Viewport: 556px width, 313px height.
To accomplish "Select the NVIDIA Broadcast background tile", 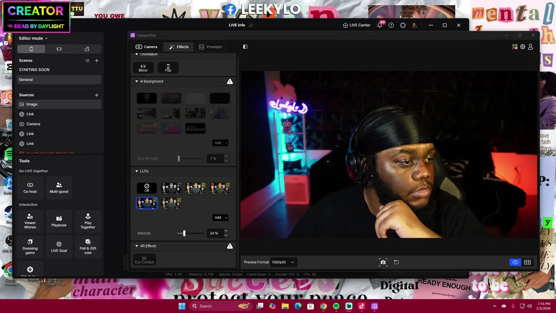I will (195, 128).
